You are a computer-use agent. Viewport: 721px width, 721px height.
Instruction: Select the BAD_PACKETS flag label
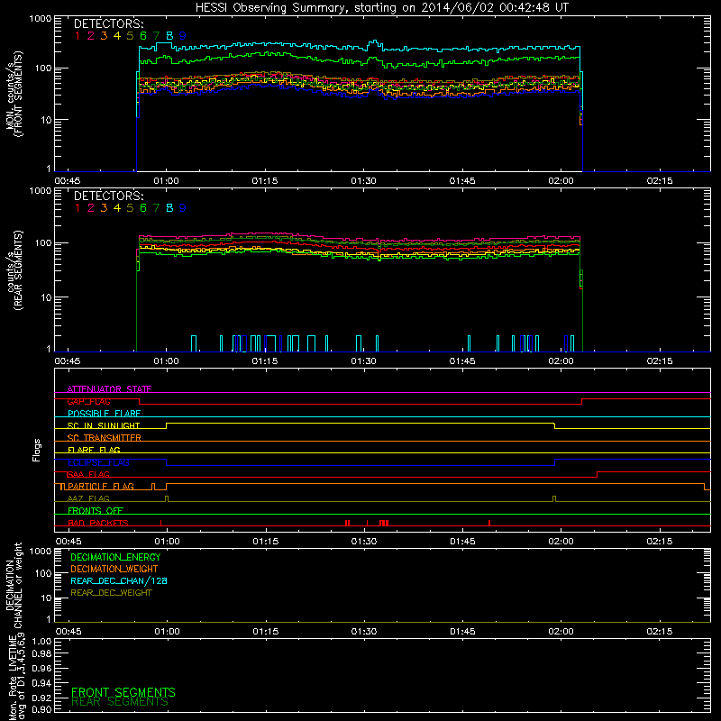[x=98, y=523]
